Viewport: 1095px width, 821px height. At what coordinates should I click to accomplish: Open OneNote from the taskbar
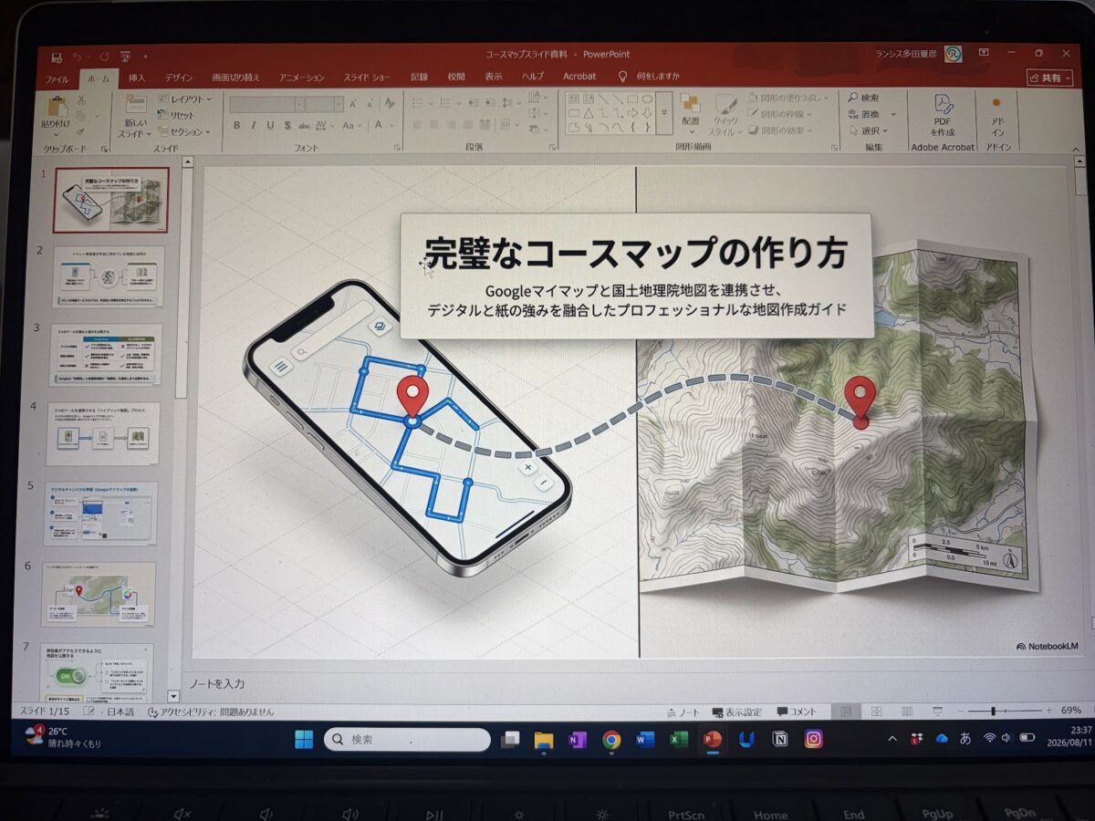(578, 740)
